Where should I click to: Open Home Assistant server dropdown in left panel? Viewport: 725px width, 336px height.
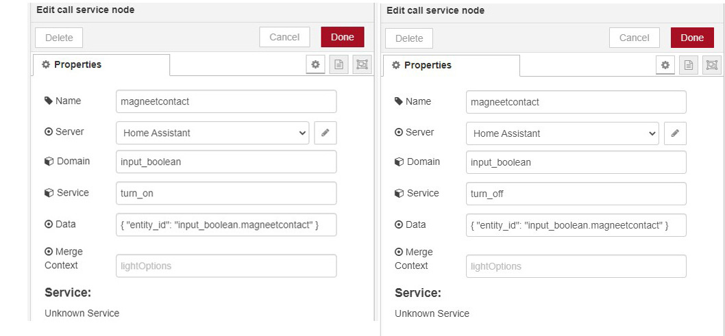212,133
